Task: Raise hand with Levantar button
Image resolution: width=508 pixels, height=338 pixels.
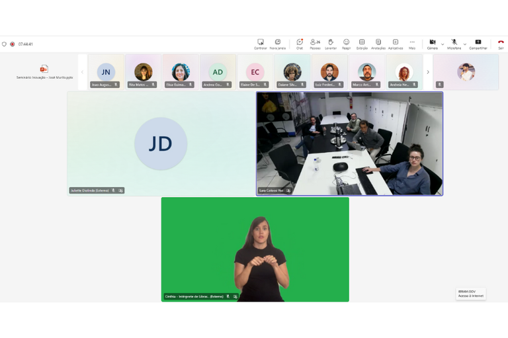Action: click(331, 44)
